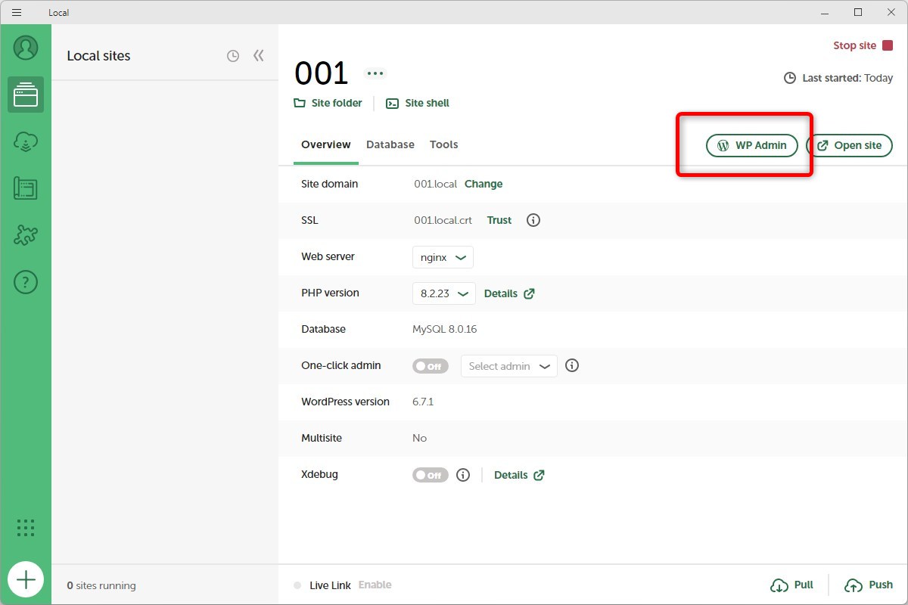Click the Local sites heading
This screenshot has width=908, height=605.
tap(98, 56)
